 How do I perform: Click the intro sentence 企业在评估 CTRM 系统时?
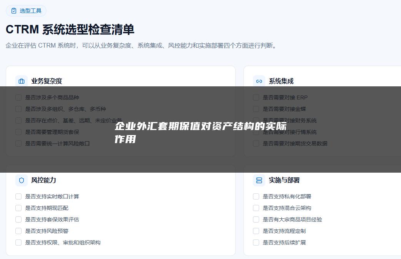[41, 46]
